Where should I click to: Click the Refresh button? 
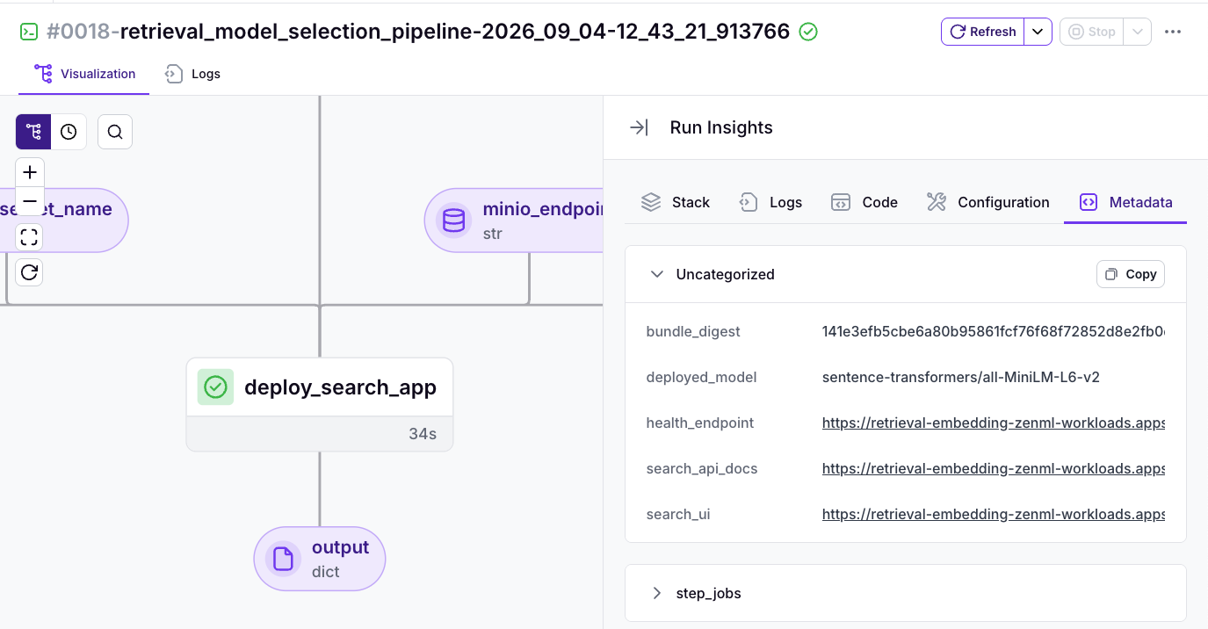(x=982, y=32)
